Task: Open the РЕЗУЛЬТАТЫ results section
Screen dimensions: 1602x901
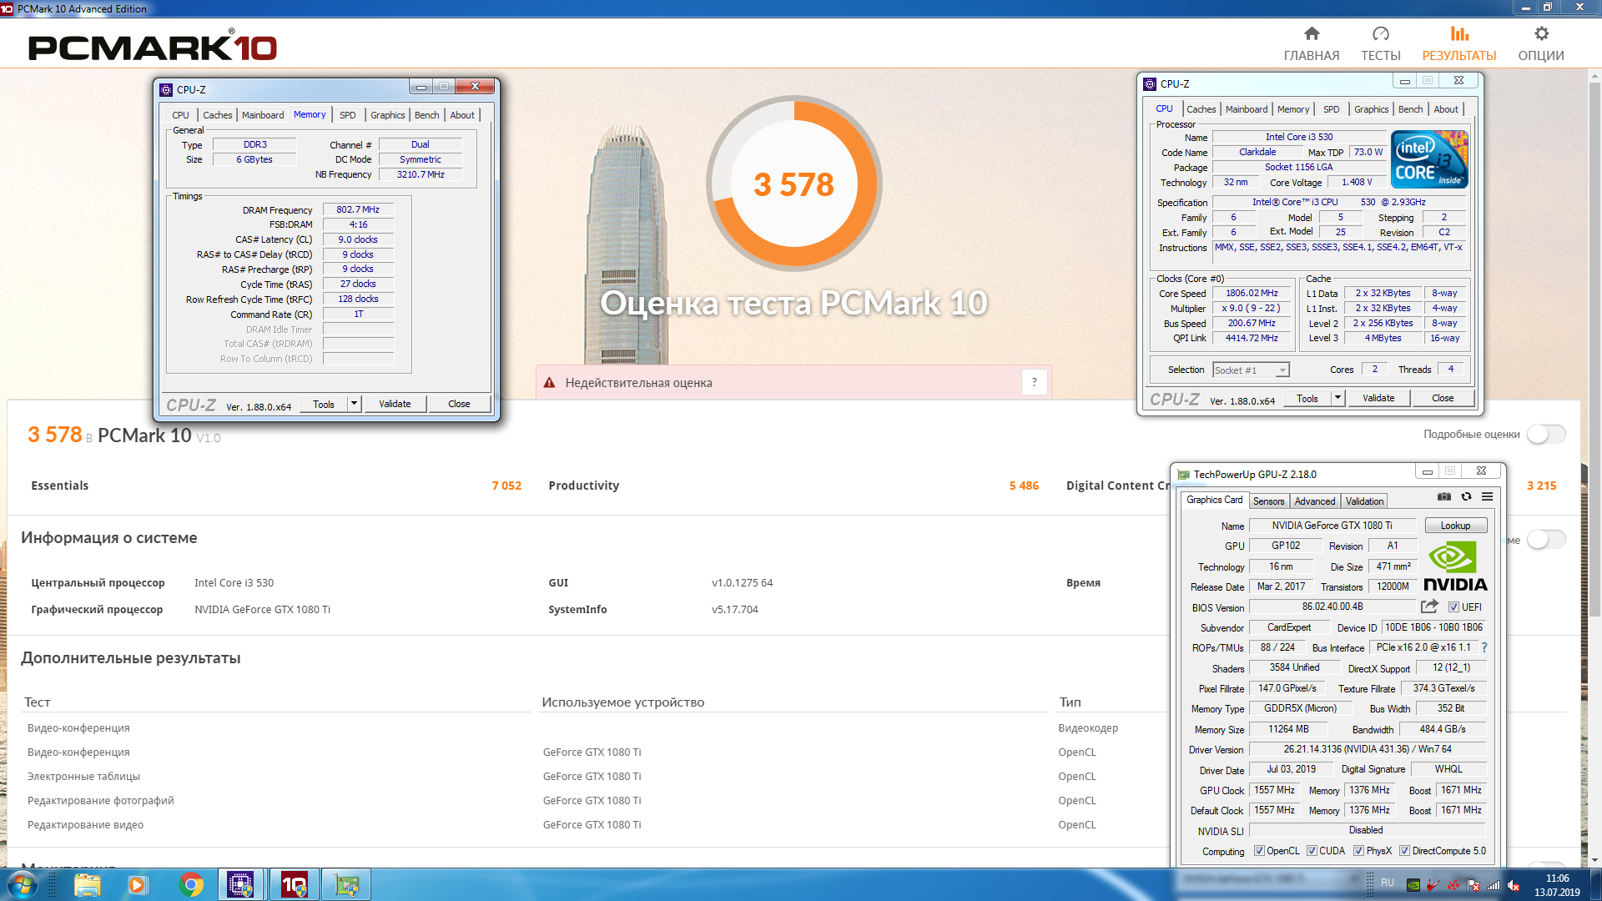Action: pyautogui.click(x=1458, y=43)
